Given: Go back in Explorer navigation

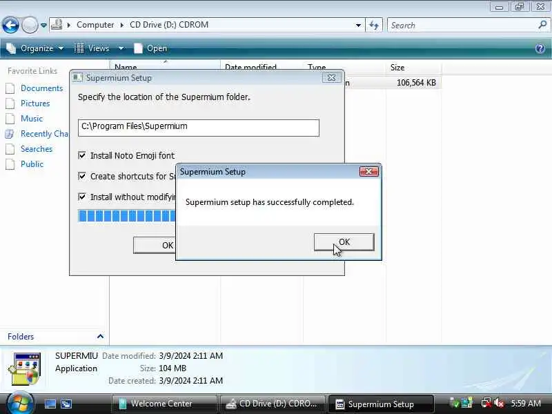Looking at the screenshot, I should pos(10,25).
